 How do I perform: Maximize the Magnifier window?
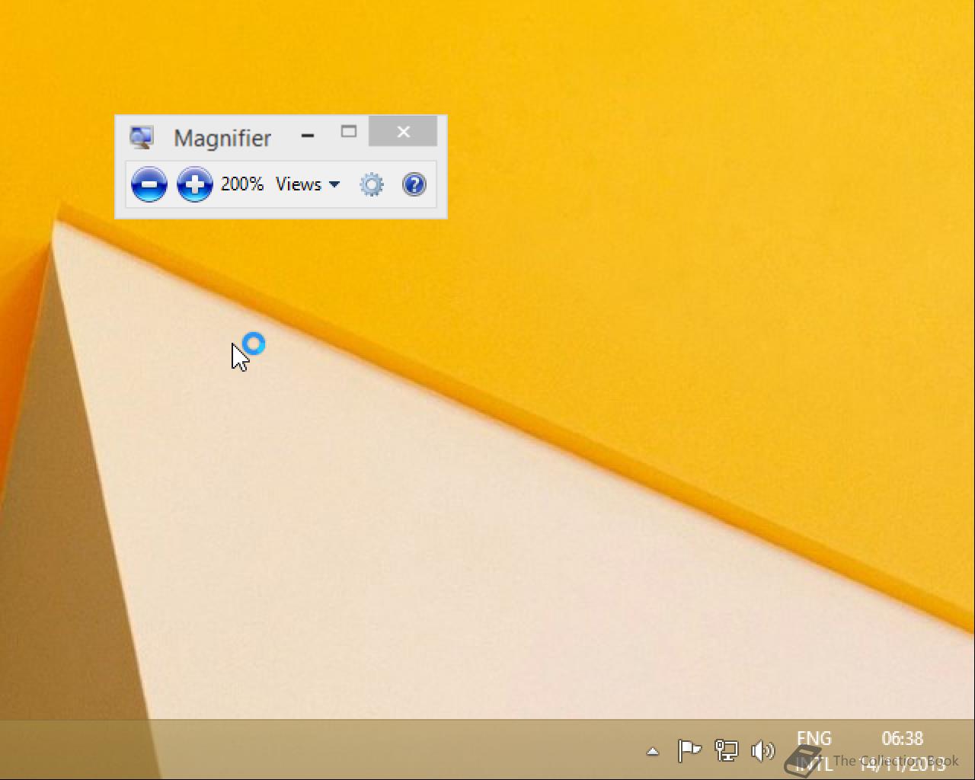pos(349,132)
